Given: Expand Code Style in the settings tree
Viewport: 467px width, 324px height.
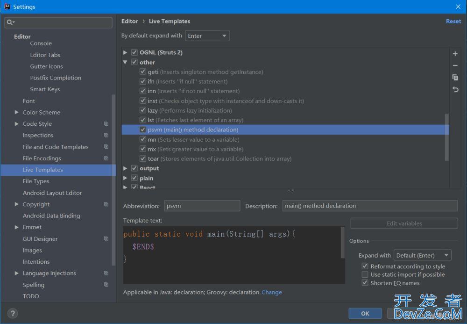Looking at the screenshot, I should tap(16, 124).
